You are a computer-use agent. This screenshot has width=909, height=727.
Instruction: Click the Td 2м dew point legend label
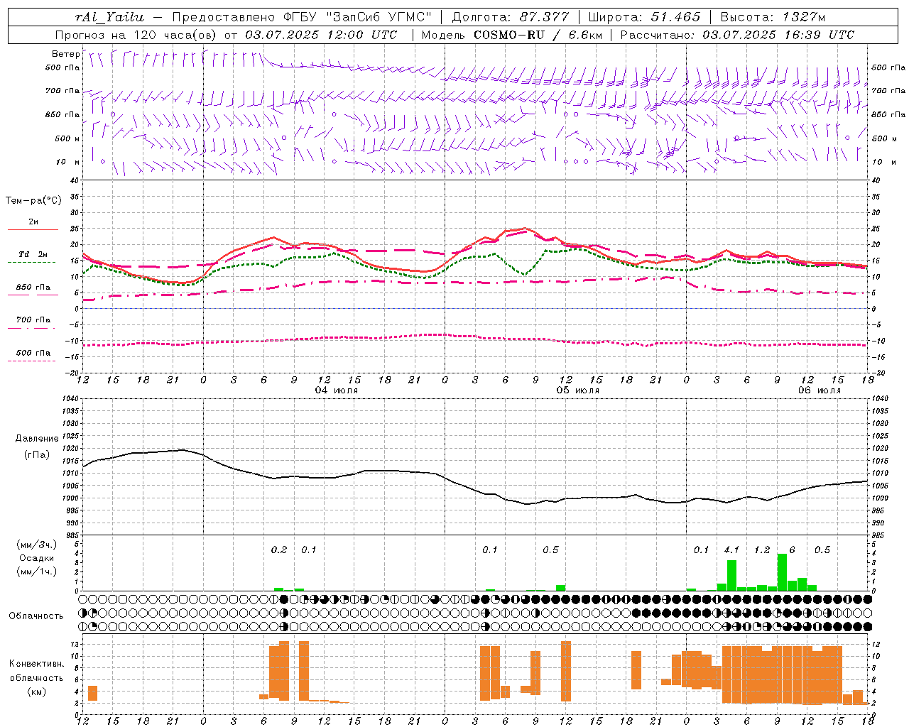click(33, 254)
